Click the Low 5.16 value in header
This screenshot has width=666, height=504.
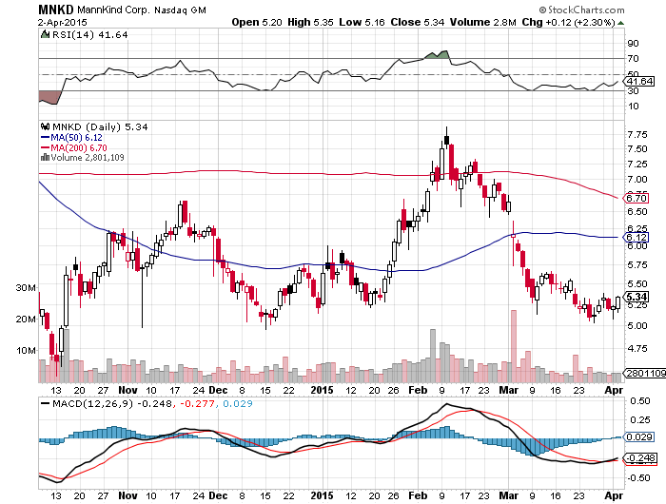point(362,22)
